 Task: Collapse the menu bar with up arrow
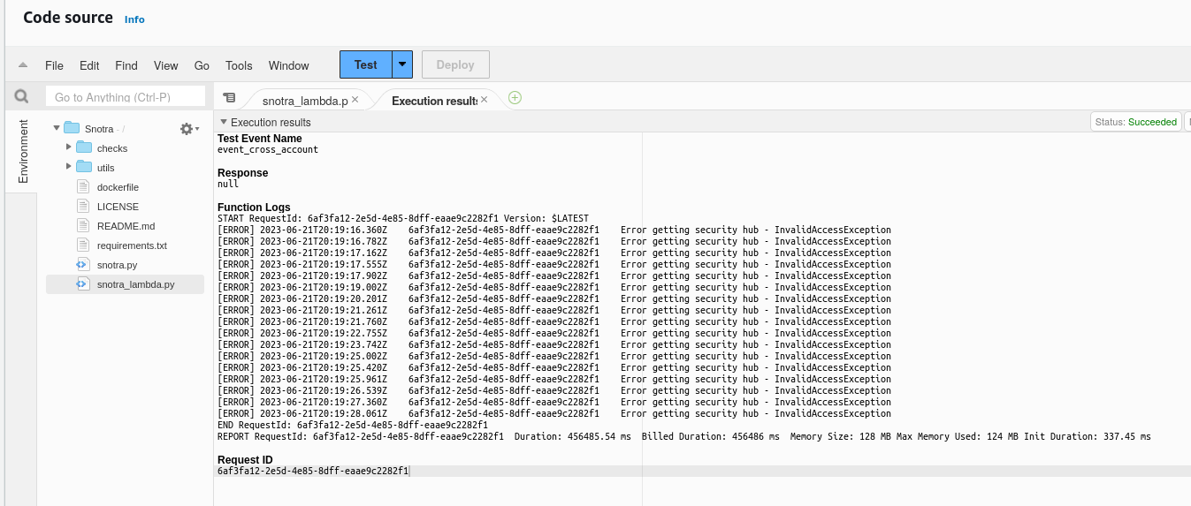(23, 65)
